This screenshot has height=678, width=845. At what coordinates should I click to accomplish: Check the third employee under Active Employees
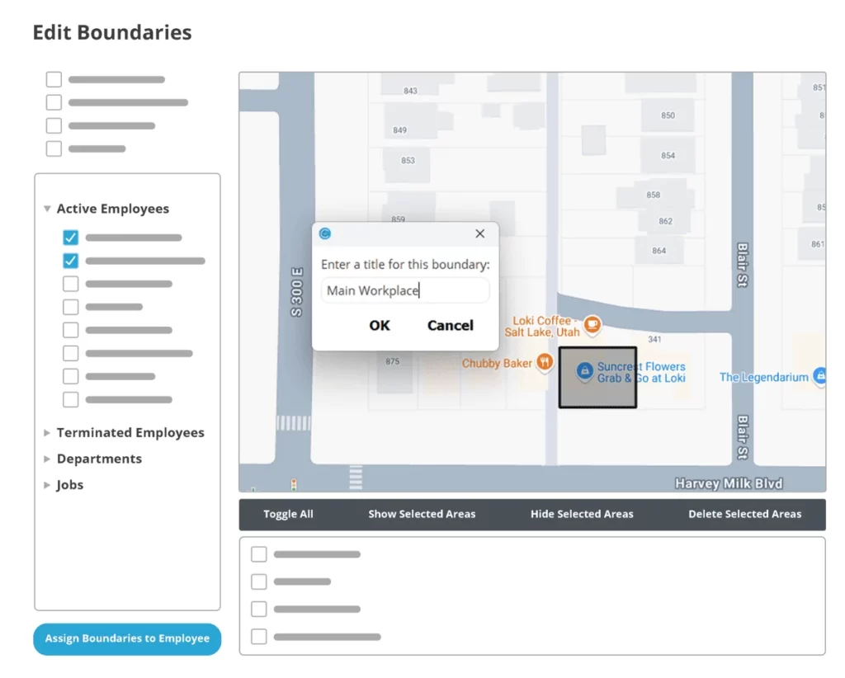point(70,284)
